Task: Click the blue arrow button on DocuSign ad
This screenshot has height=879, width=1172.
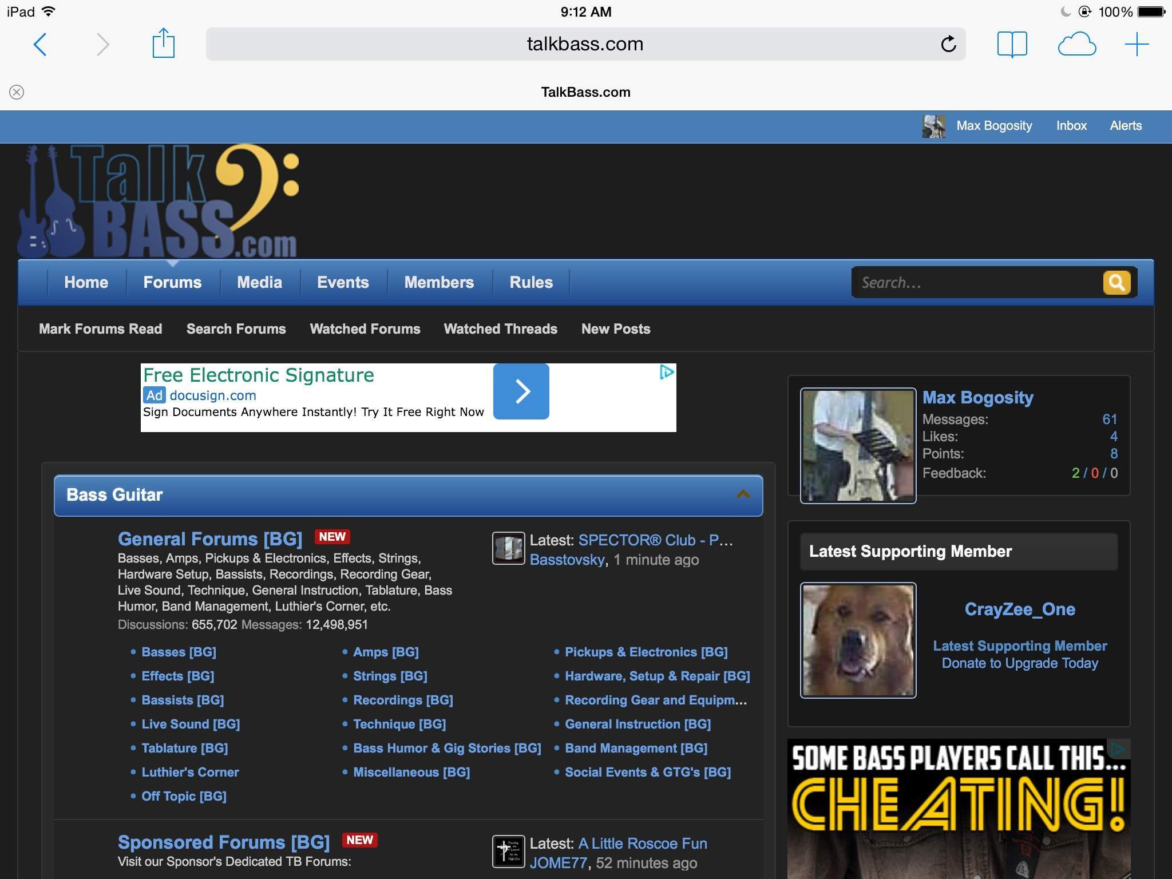Action: click(521, 391)
